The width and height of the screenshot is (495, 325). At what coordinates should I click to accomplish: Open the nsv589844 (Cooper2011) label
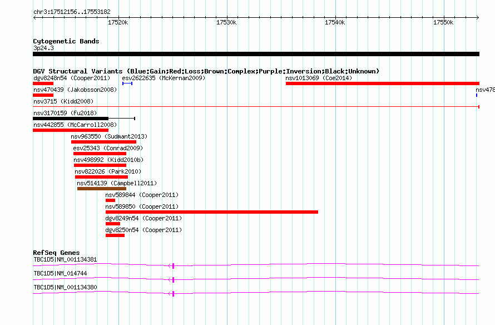[142, 195]
